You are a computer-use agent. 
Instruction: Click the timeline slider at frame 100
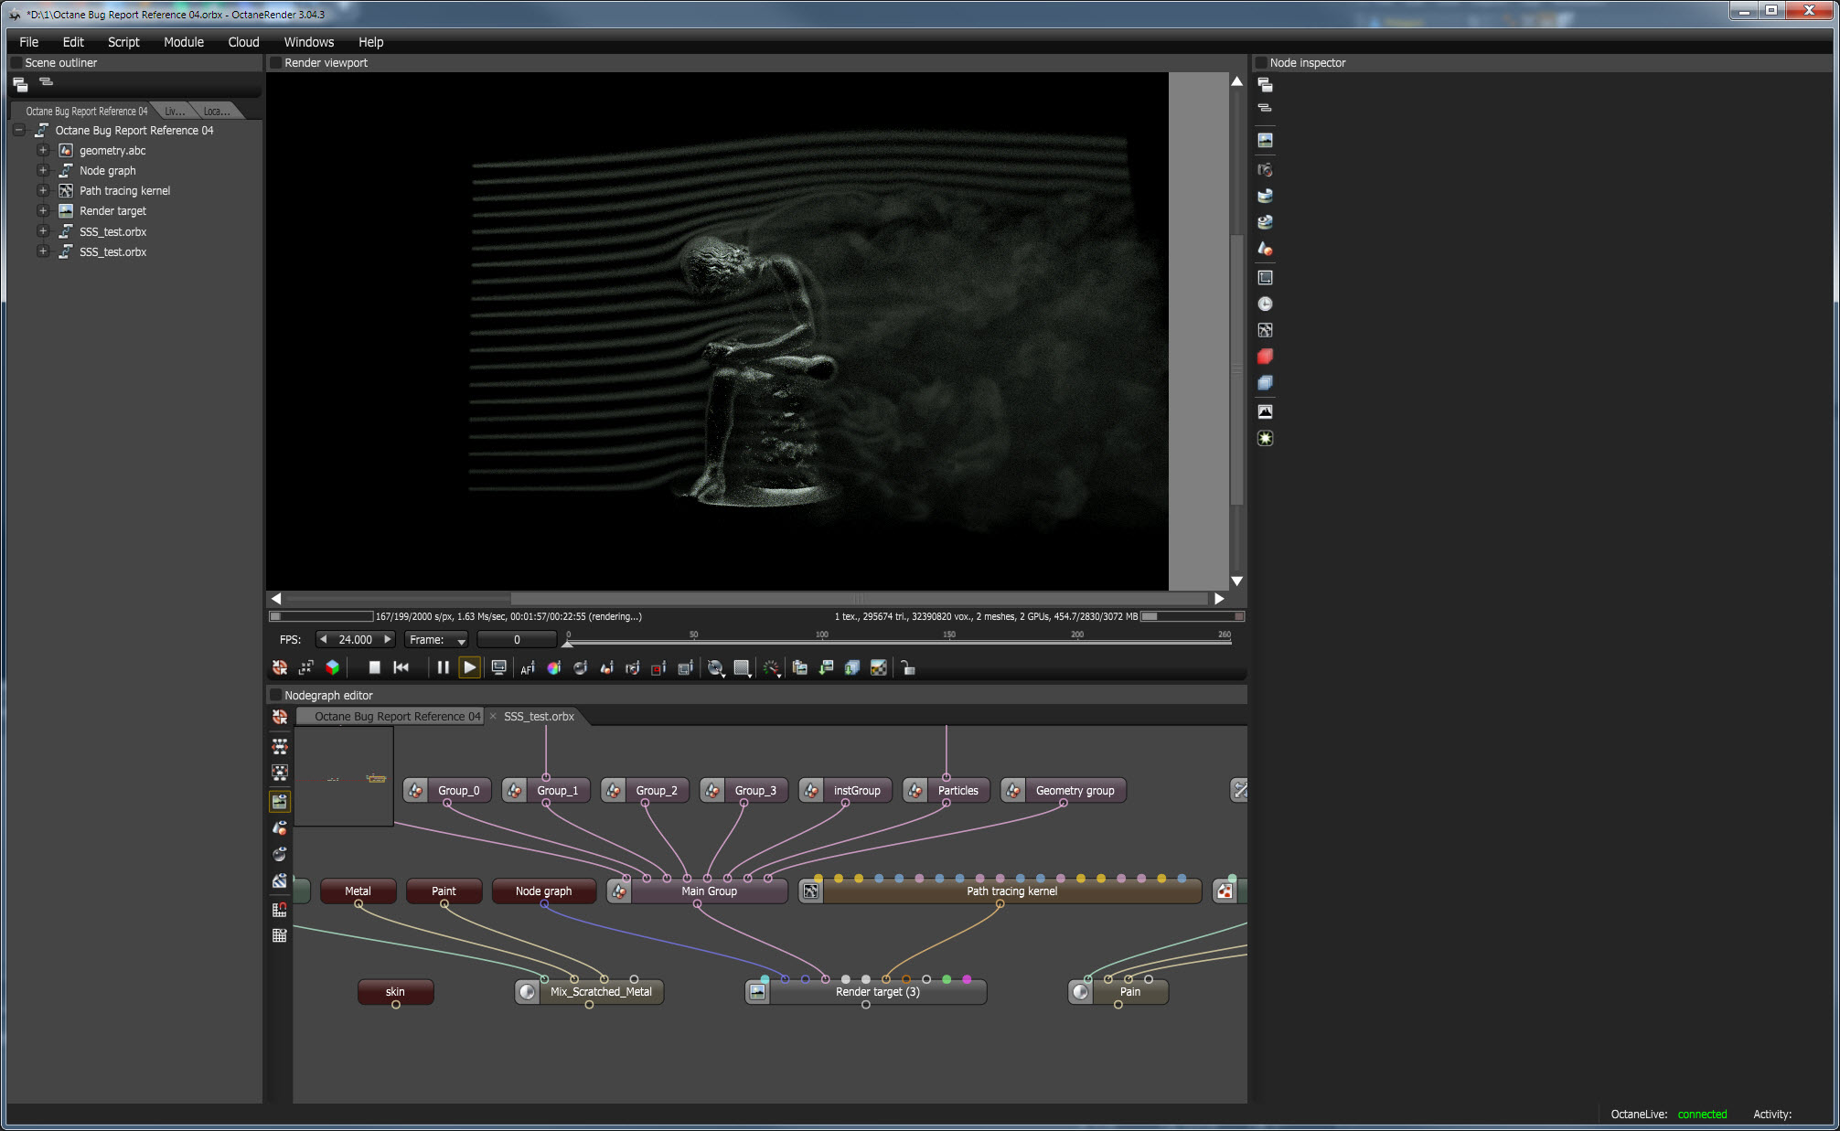822,643
